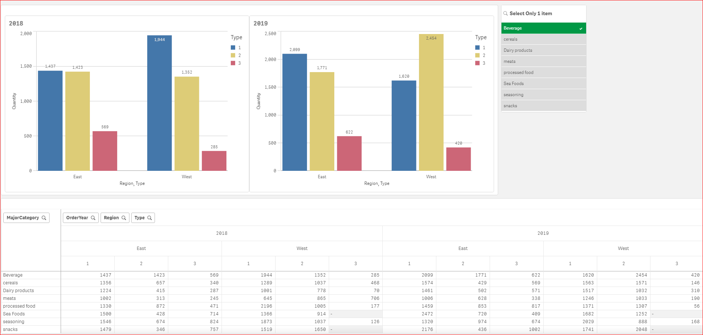Click the Type 1 legend swatch in 2018 chart

click(x=233, y=47)
